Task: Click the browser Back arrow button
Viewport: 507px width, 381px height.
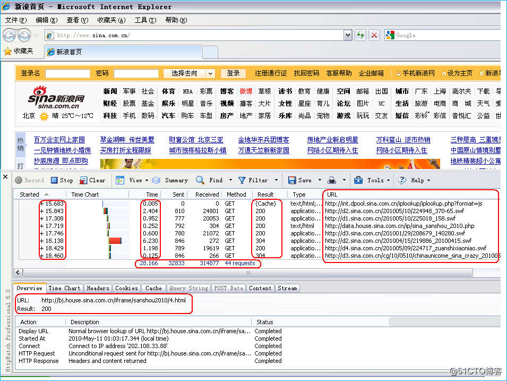Action: point(10,35)
